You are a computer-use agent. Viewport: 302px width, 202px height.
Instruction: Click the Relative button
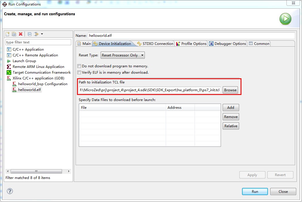click(x=231, y=126)
